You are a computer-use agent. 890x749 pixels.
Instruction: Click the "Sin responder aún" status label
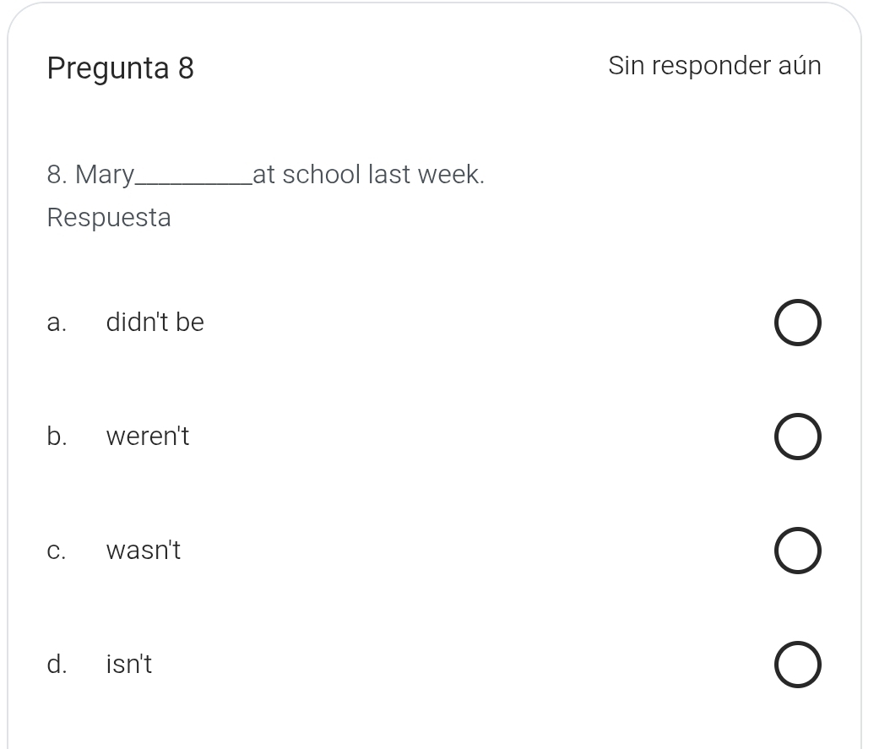tap(715, 65)
